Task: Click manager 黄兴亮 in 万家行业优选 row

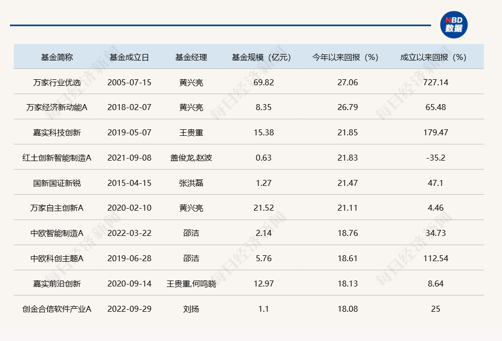Action: coord(191,83)
